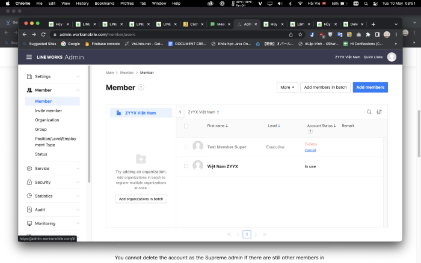Open Chrome extensions puzzle icon

coord(368,35)
